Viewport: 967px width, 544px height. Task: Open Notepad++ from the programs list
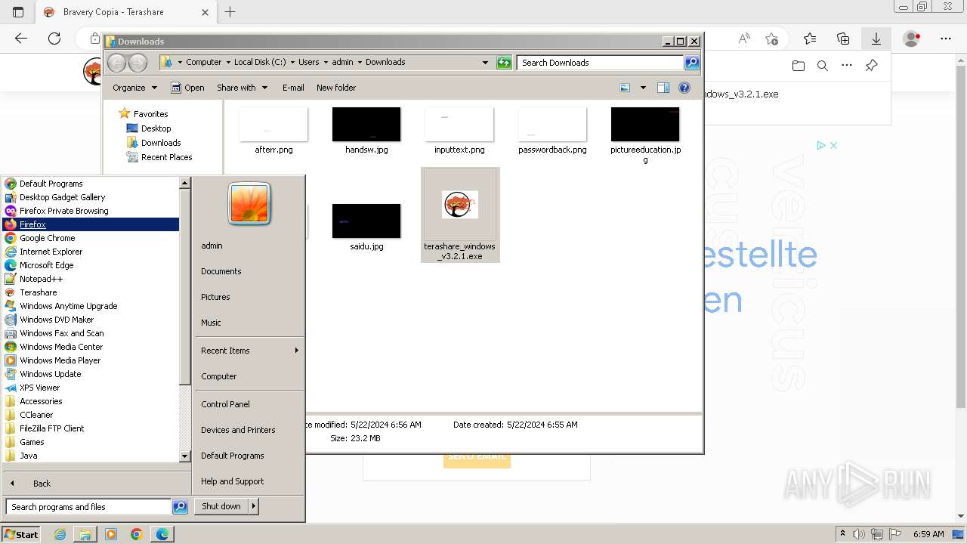pos(91,279)
